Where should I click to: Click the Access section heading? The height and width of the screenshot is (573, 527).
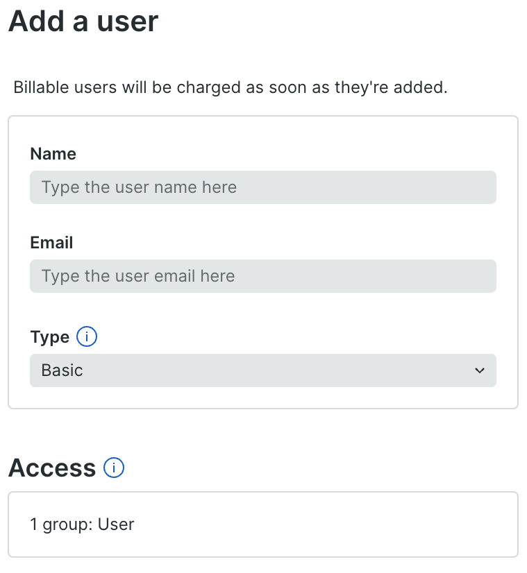coord(52,468)
